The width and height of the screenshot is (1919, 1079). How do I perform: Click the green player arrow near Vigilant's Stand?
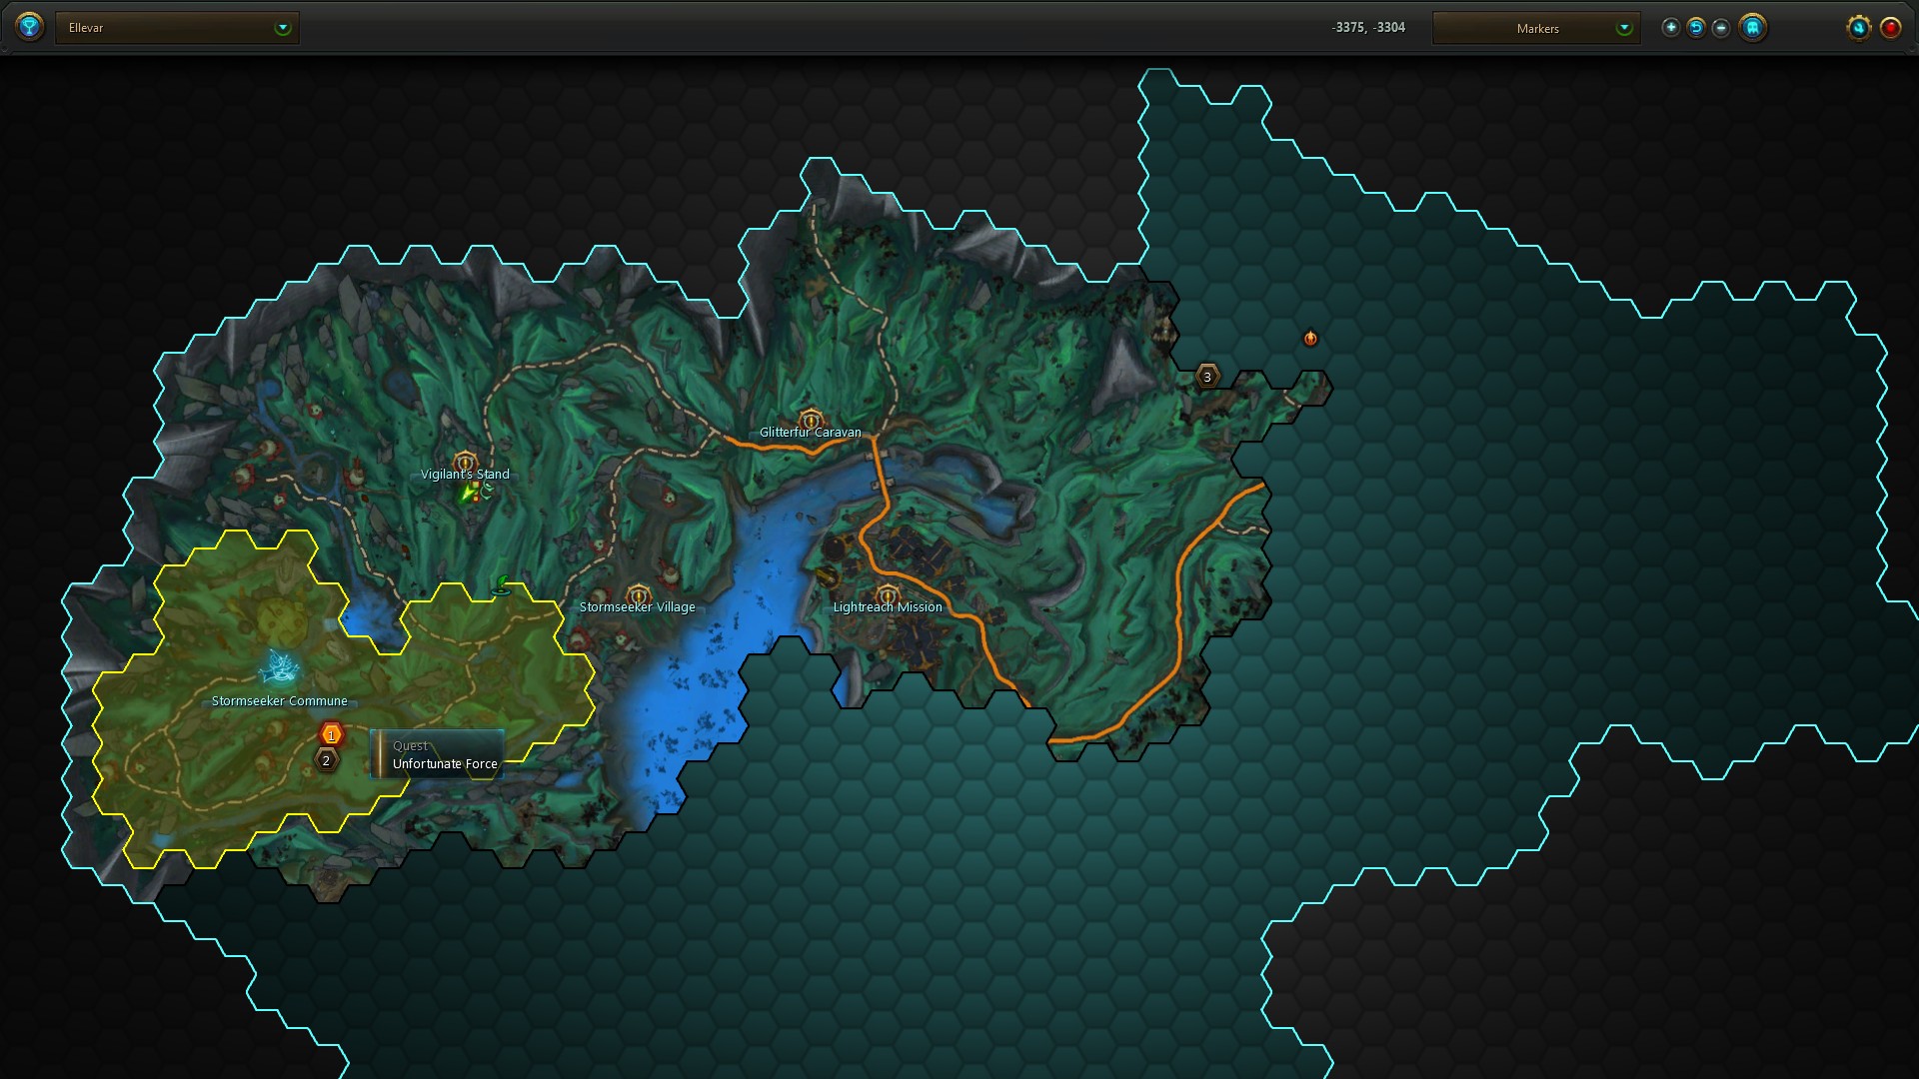tap(467, 493)
